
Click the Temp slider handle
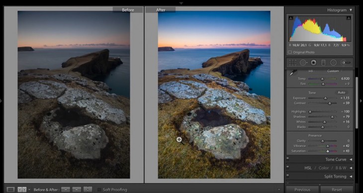(322, 79)
